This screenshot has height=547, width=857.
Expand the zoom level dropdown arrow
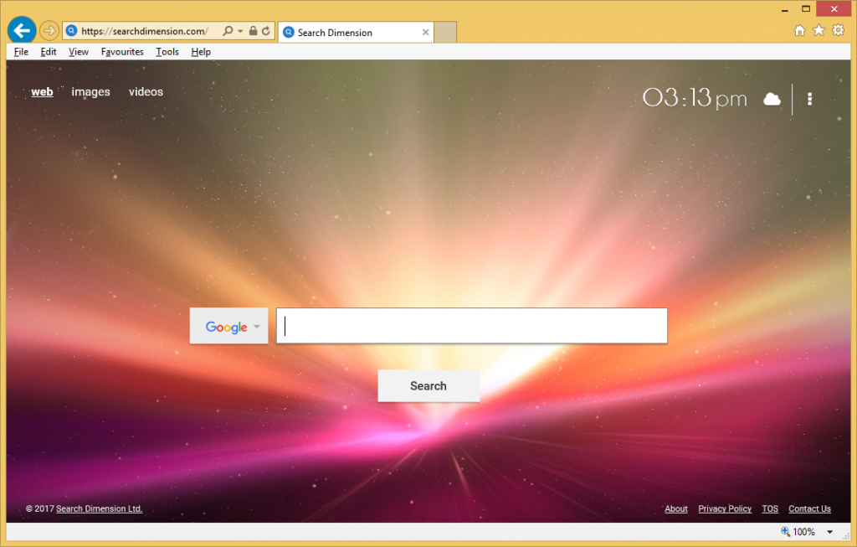point(829,532)
